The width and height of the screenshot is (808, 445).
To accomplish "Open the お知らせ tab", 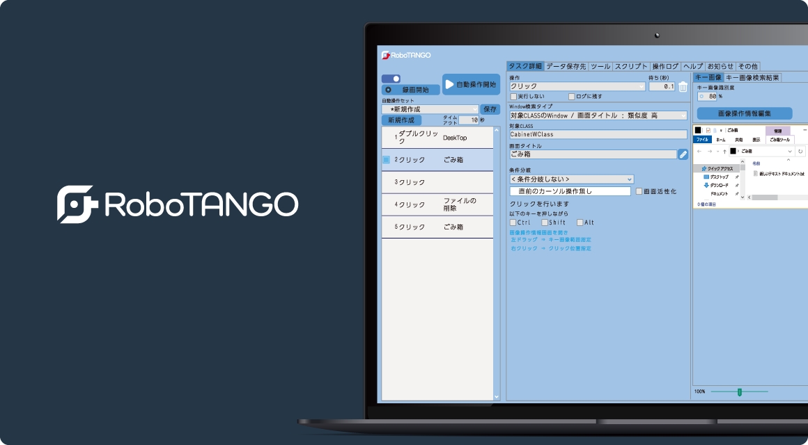I will [720, 66].
